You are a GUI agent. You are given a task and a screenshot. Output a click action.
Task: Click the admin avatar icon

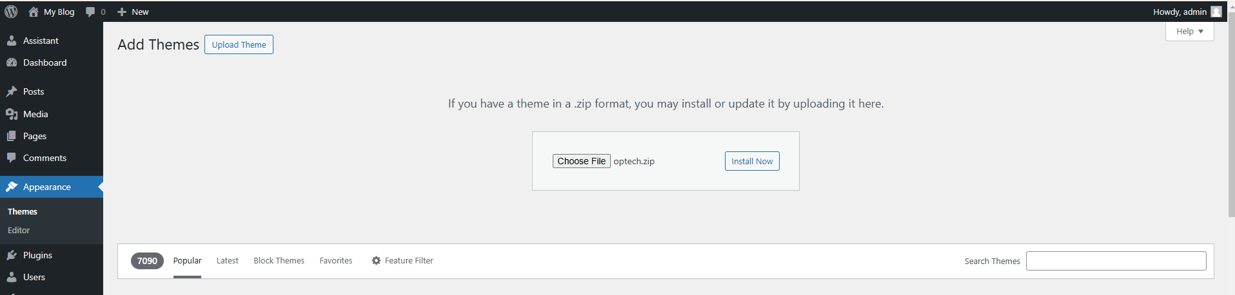pos(1216,12)
